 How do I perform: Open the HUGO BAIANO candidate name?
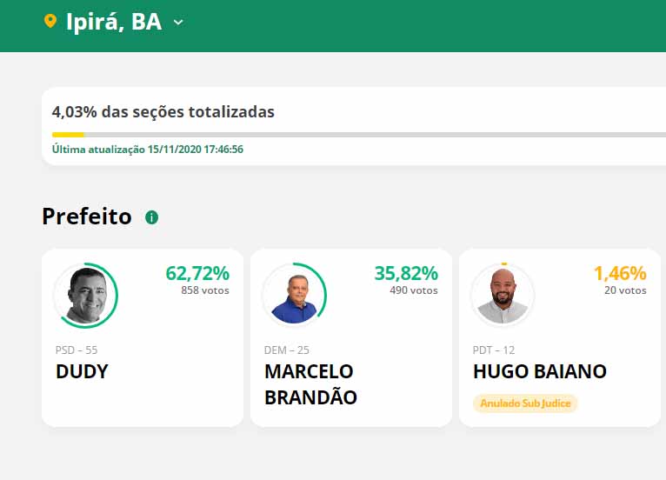tap(539, 371)
